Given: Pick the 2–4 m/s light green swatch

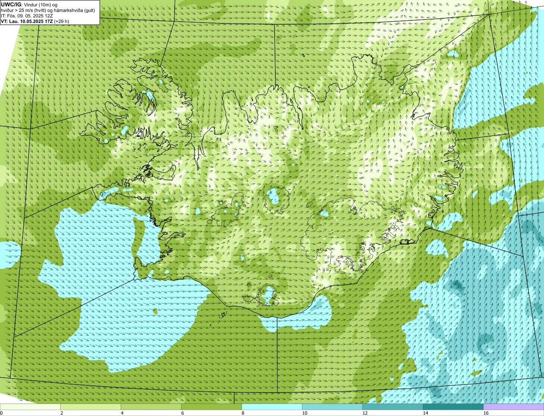Looking at the screenshot, I should click(91, 407).
